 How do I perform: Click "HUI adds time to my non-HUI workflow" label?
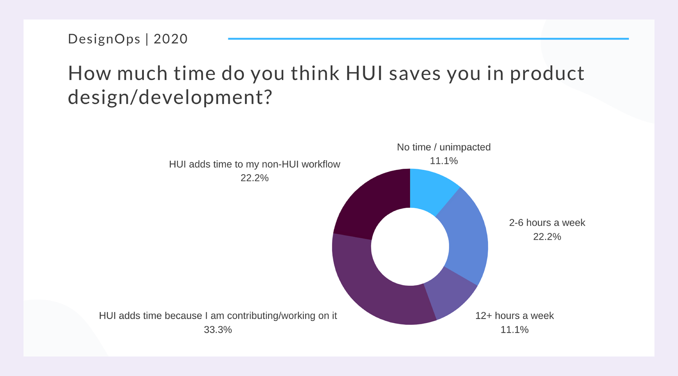(x=254, y=165)
